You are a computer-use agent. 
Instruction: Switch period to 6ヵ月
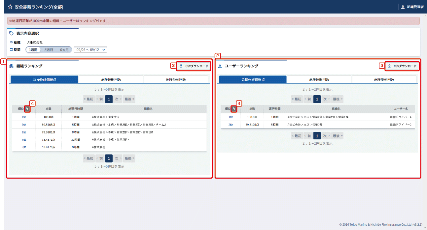tap(64, 50)
